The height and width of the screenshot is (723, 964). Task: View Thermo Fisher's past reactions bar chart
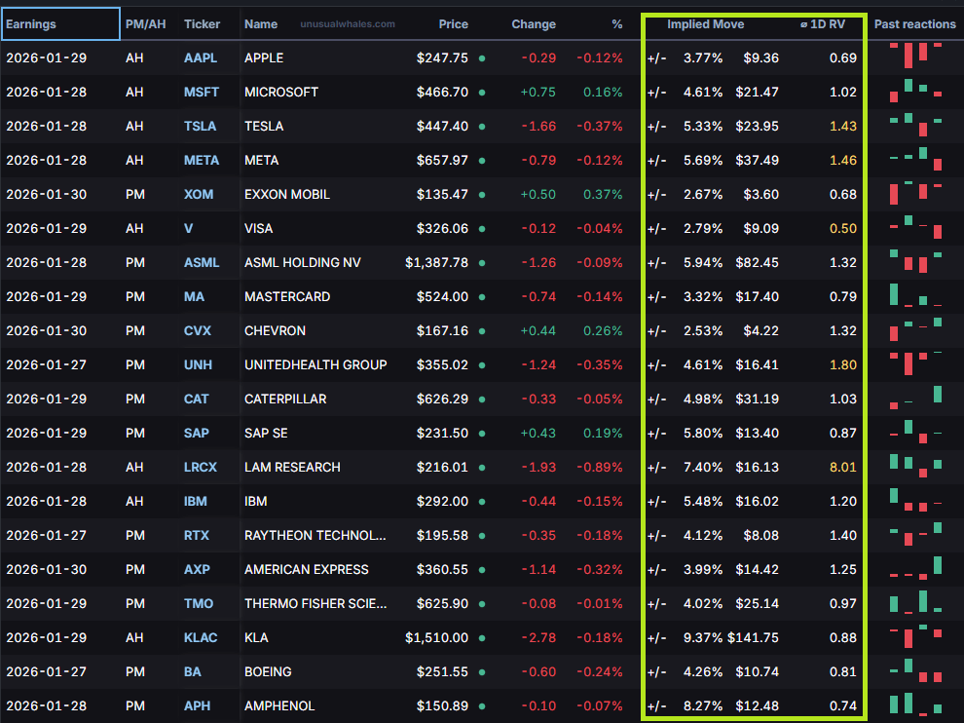pyautogui.click(x=916, y=601)
